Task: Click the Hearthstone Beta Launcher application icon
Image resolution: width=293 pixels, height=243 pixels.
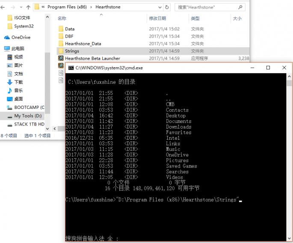Action: (x=61, y=58)
